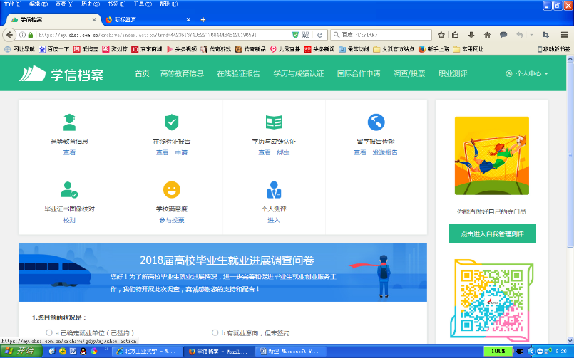574x358 pixels.
Task: Click the bookmark star icon in toolbar
Action: tap(441, 34)
